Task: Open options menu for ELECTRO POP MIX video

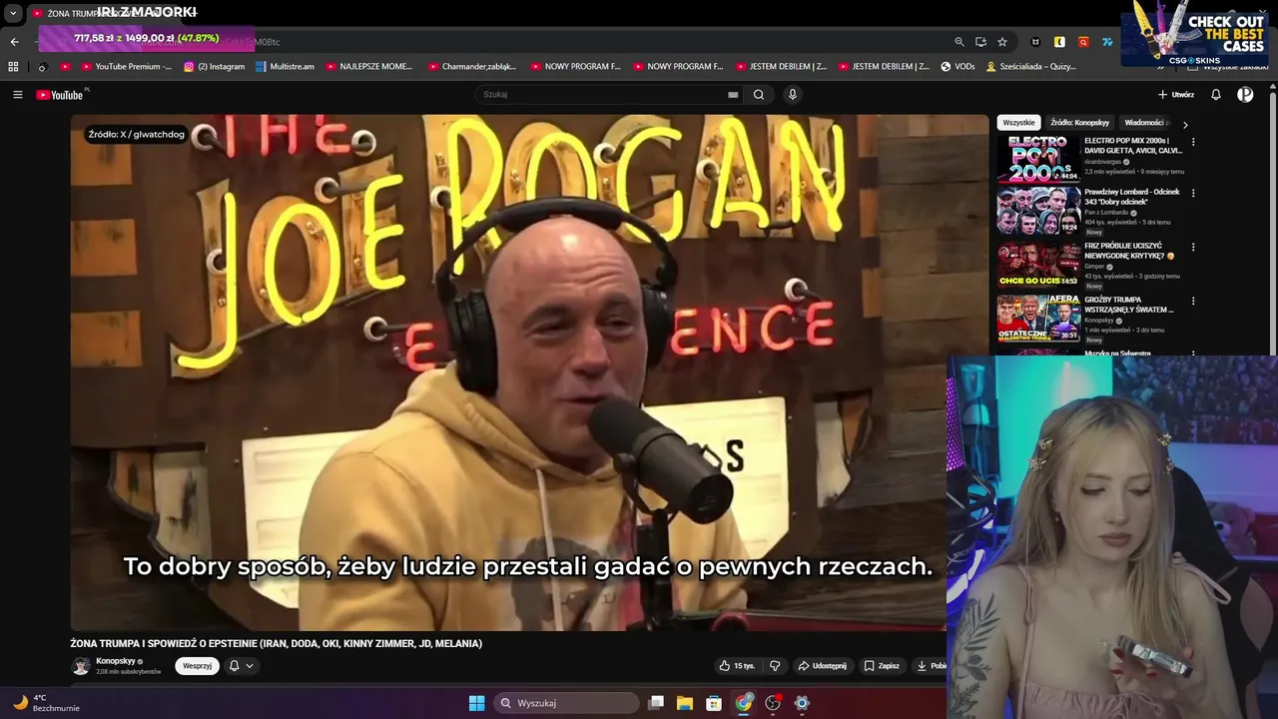Action: (x=1193, y=142)
